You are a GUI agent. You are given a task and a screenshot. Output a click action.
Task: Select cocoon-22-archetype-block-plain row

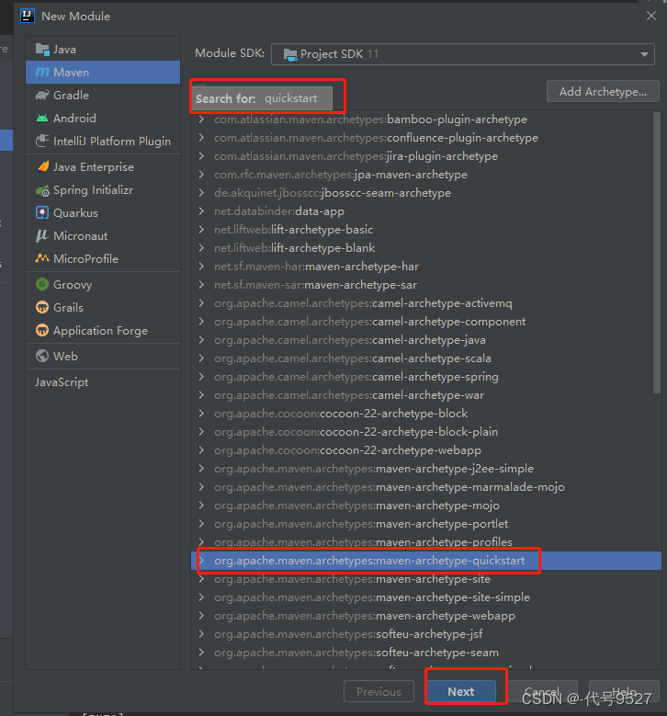coord(426,431)
